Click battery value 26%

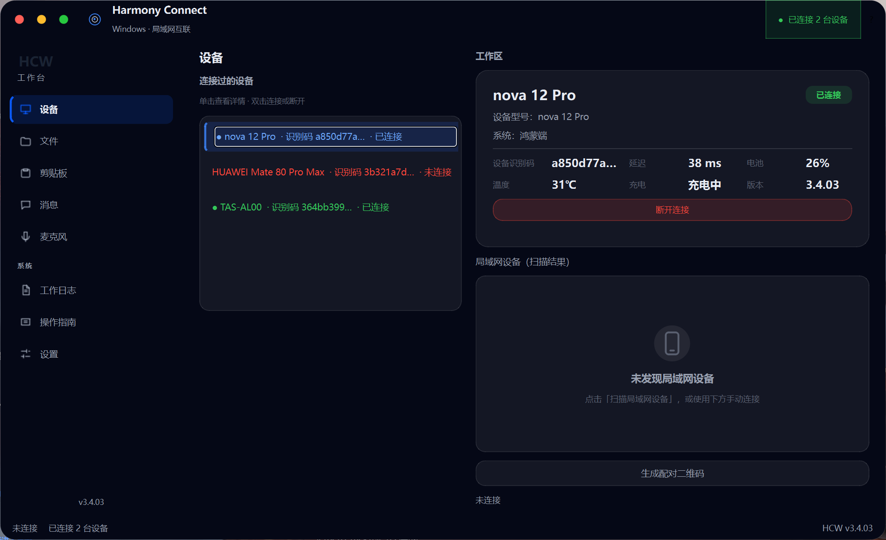coord(817,163)
